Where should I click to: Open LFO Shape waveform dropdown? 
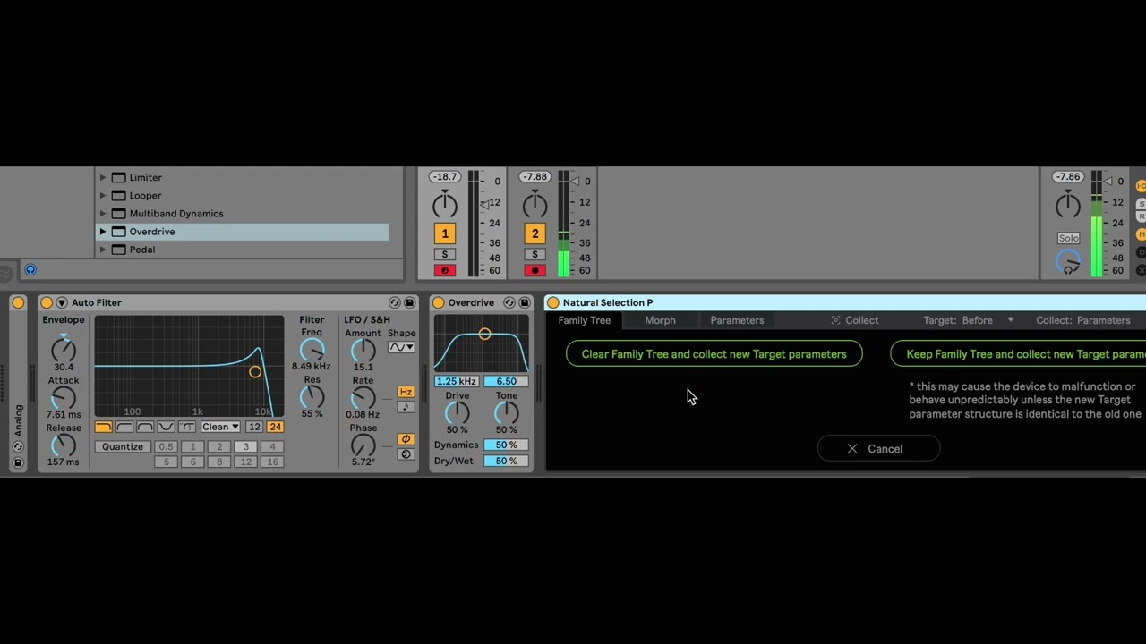coord(401,347)
